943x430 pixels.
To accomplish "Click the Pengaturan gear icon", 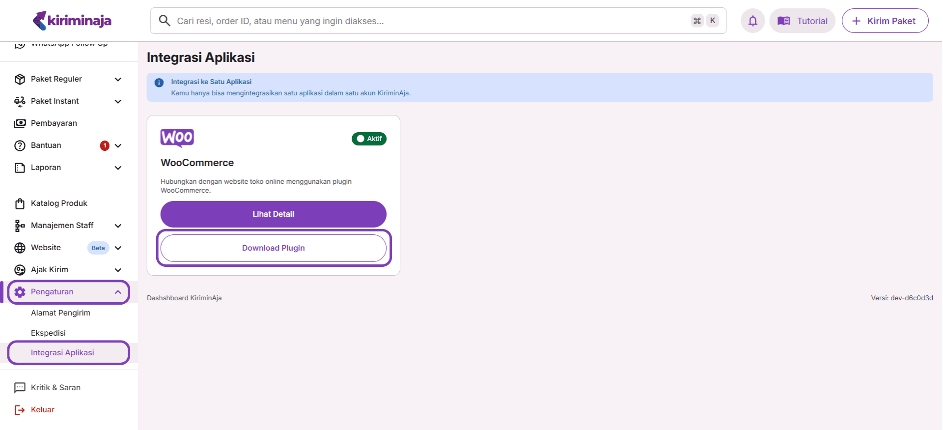I will (20, 292).
